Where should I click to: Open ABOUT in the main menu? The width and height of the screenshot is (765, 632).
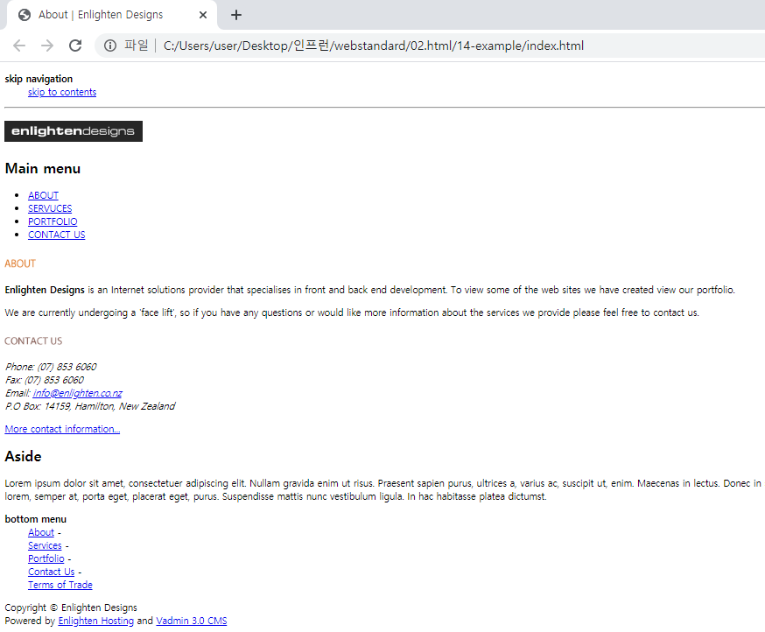[44, 195]
